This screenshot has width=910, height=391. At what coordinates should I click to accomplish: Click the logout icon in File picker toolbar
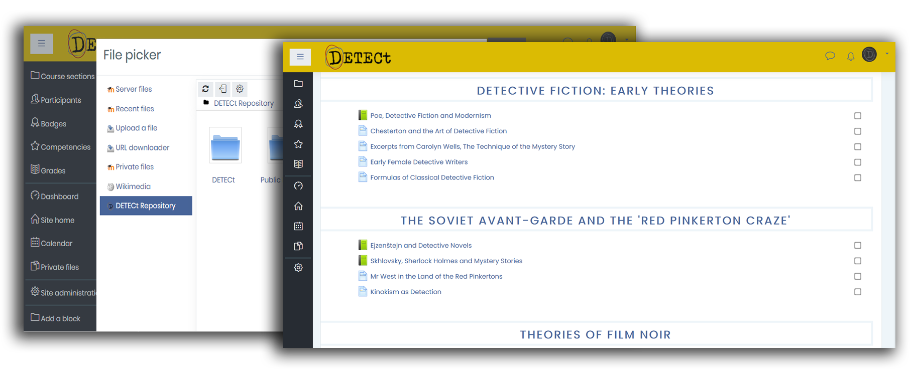(x=222, y=89)
